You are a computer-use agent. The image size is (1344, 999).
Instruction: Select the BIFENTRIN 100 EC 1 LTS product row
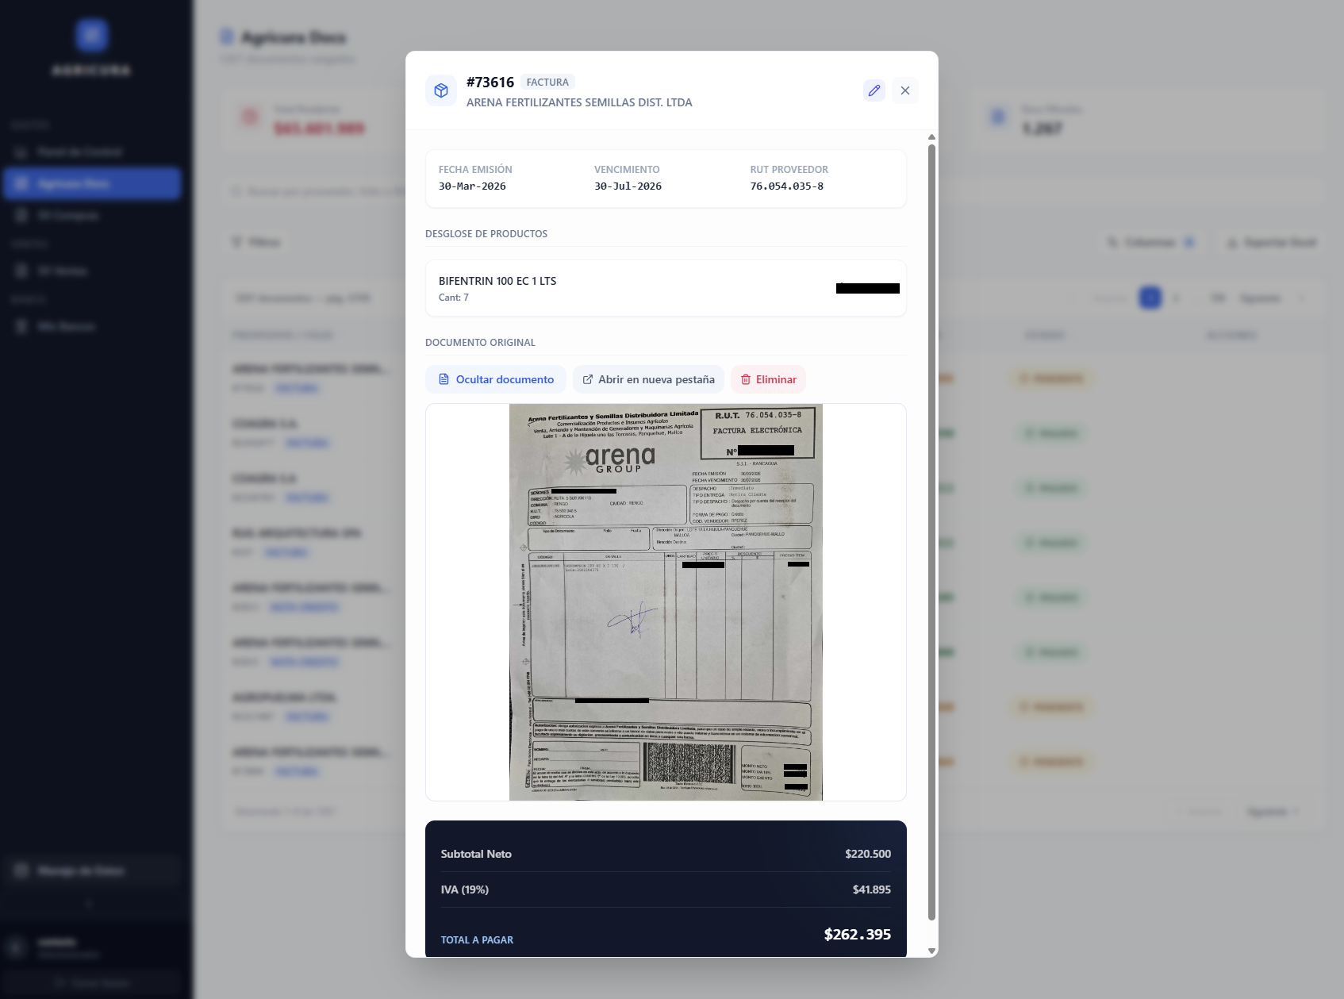[666, 288]
